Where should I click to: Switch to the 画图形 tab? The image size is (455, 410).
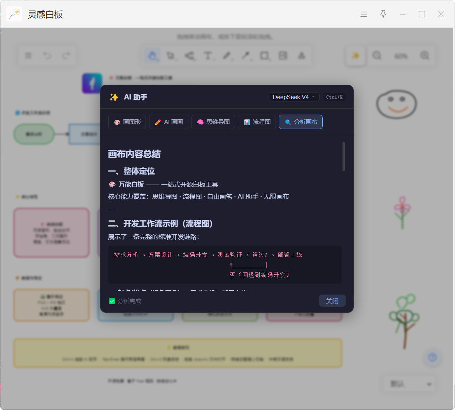pos(127,122)
